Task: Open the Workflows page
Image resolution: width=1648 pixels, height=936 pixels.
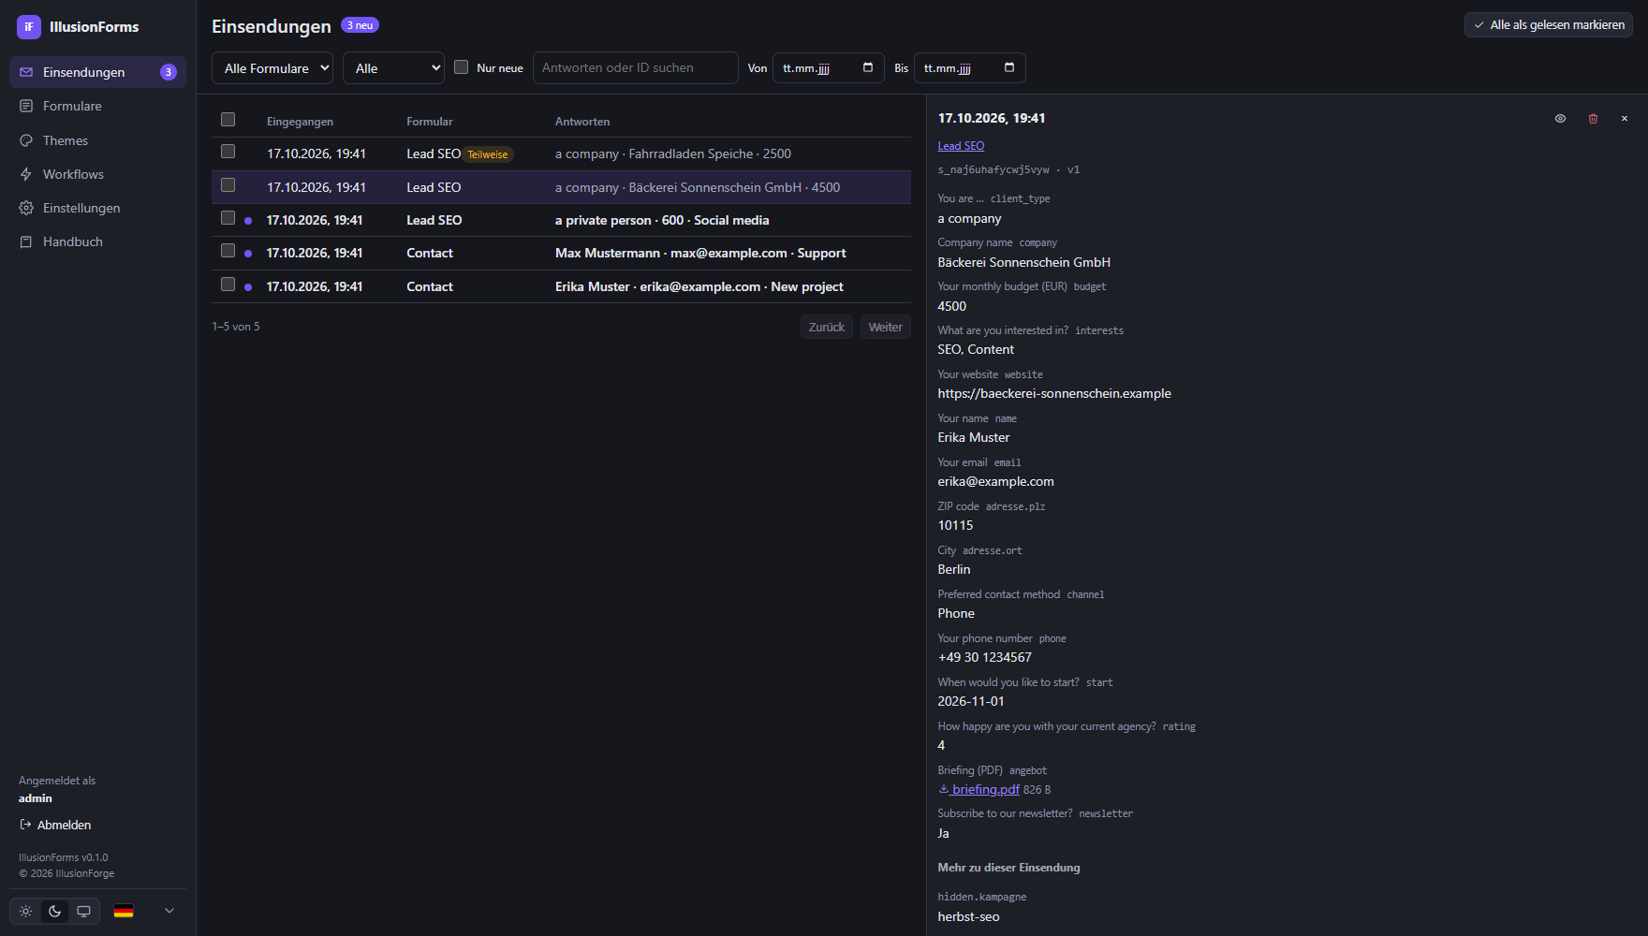Action: pos(97,174)
